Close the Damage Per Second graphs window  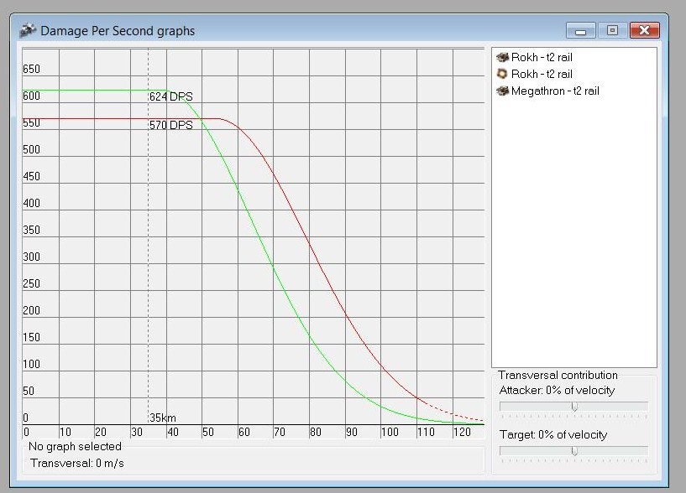(x=645, y=30)
